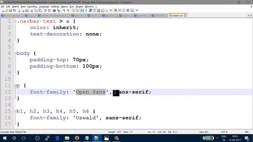Click the Print toolbar icon
The width and height of the screenshot is (253, 142).
pos(27,11)
